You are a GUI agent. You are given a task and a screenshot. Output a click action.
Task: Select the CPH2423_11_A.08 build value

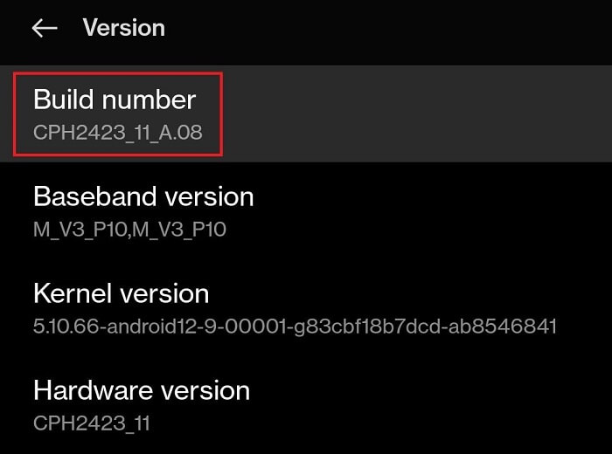pos(118,133)
